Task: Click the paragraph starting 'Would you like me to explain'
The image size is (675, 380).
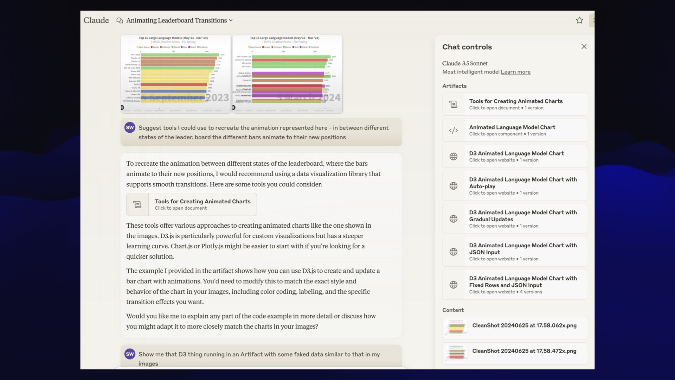Action: 251,321
